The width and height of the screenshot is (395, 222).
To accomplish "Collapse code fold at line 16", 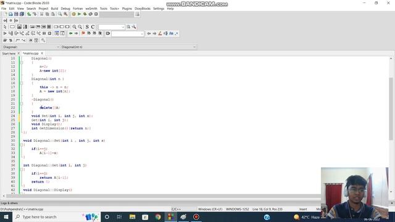I will click(x=22, y=83).
